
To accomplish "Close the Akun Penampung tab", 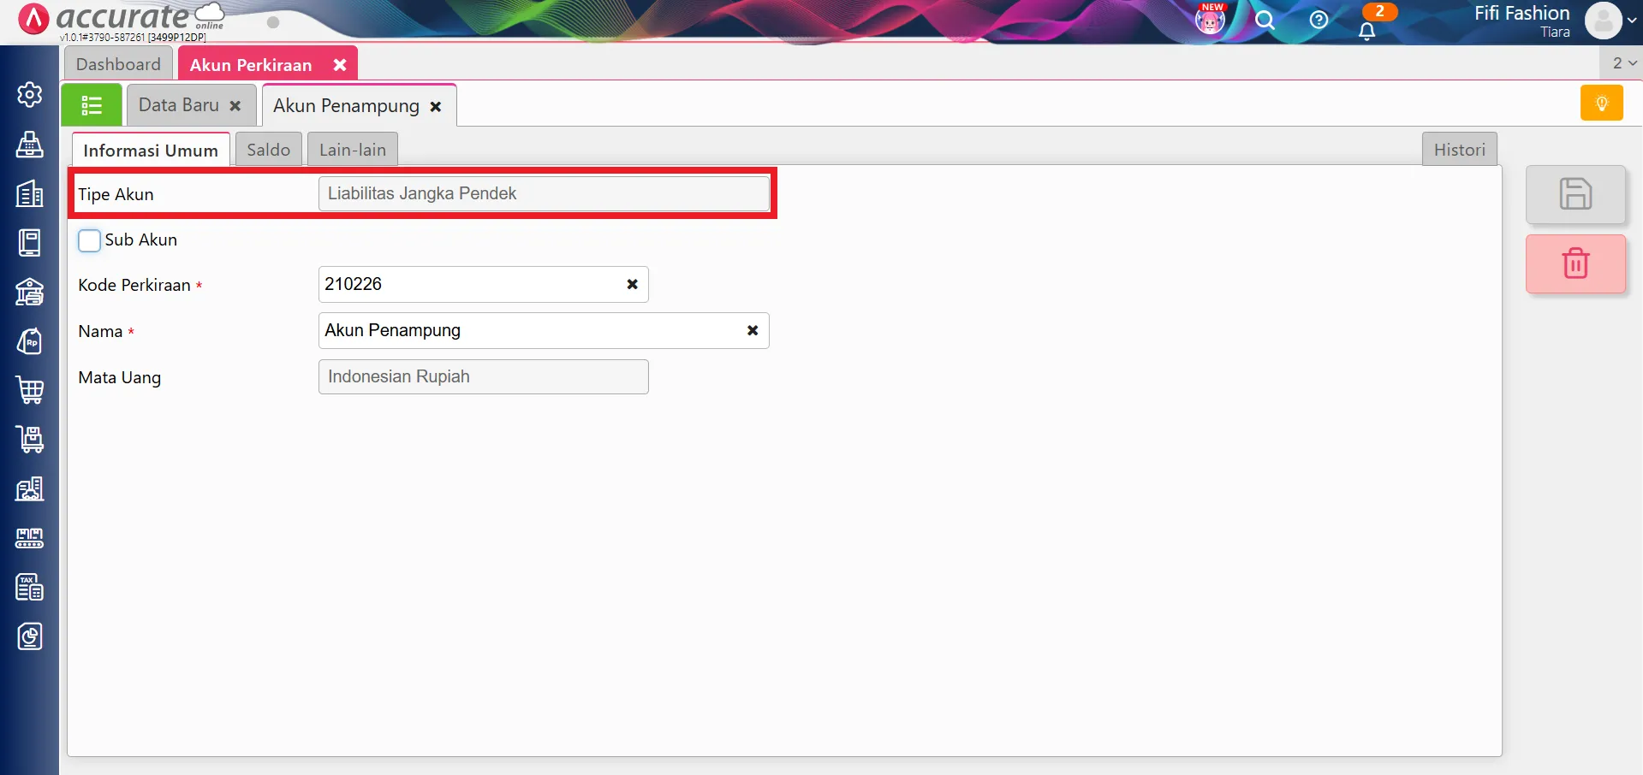I will (x=436, y=107).
